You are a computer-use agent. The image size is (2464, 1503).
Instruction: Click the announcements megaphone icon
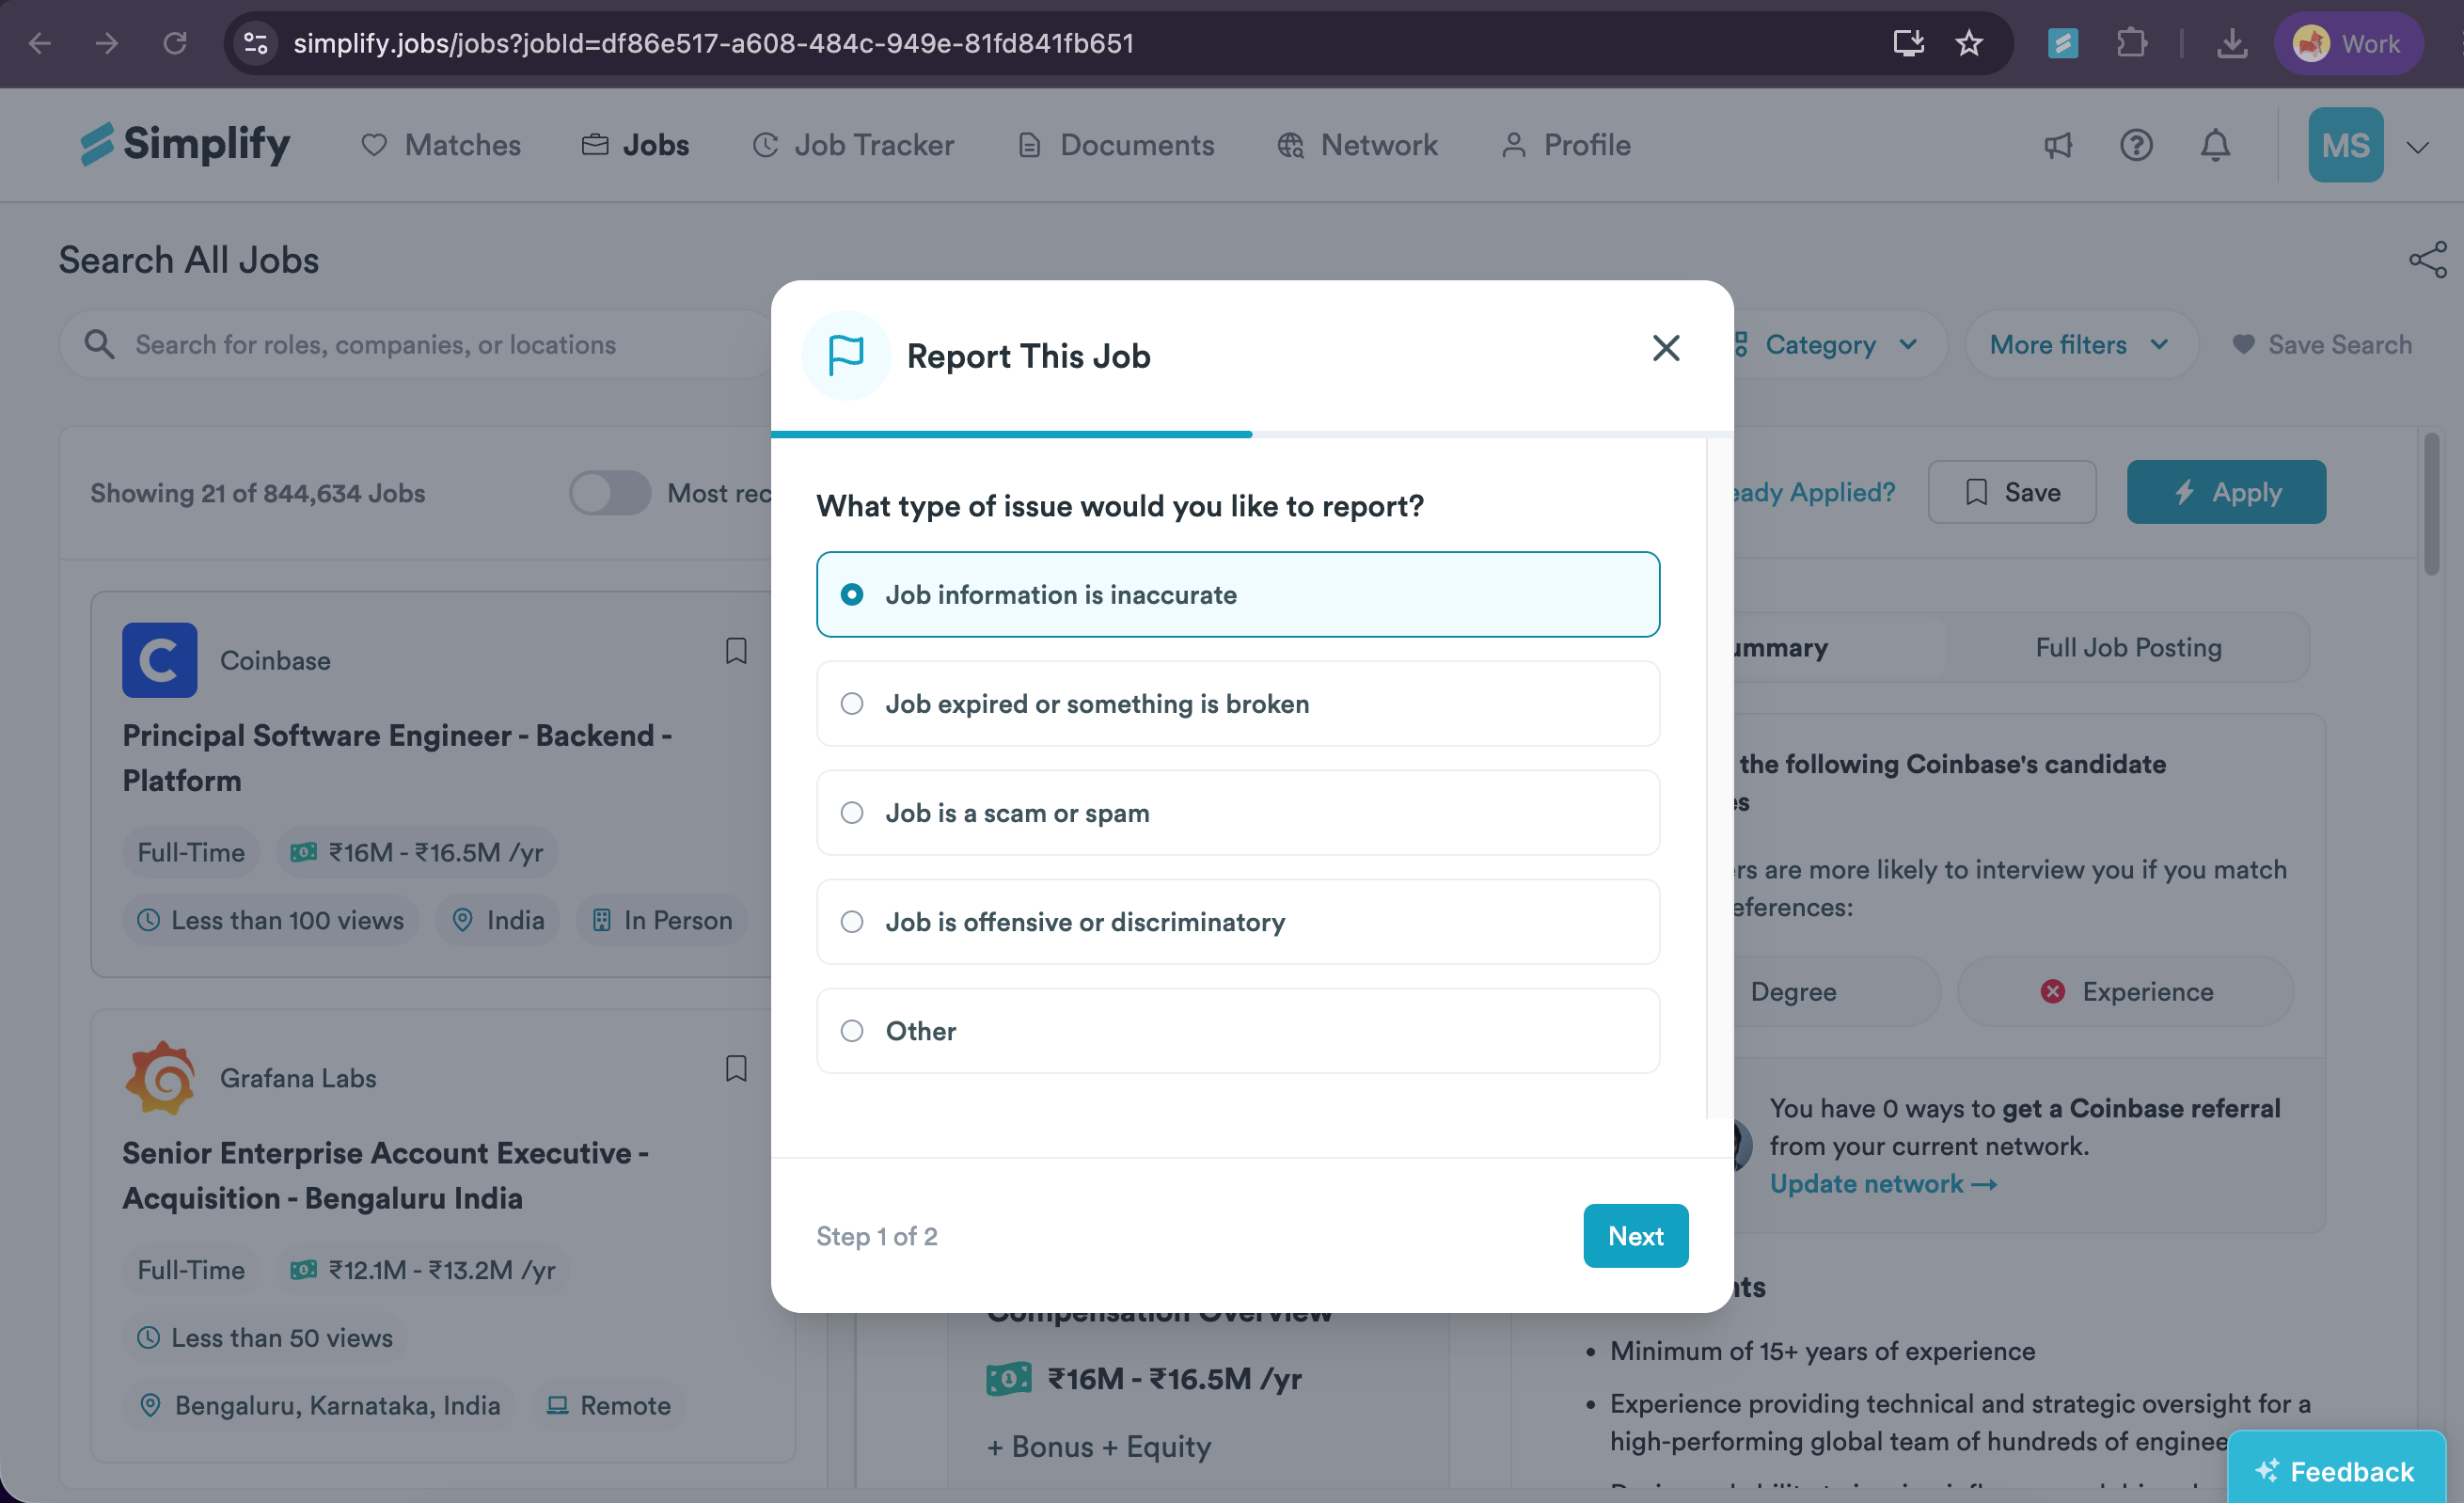(2057, 146)
